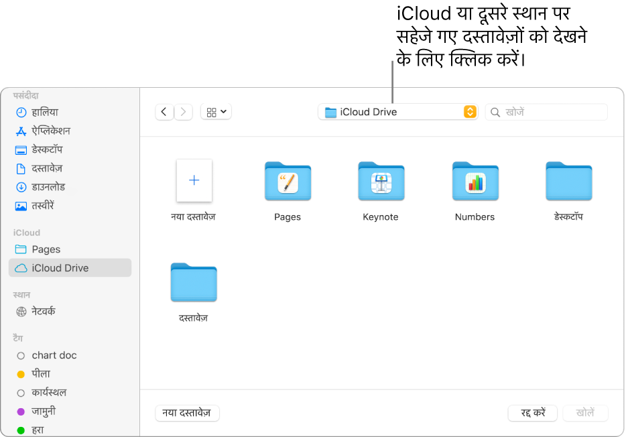Select the Numbers folder icon
This screenshot has width=626, height=437.
click(475, 181)
